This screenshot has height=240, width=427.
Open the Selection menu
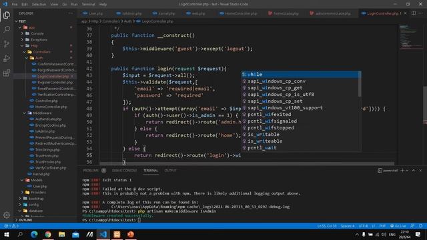(x=39, y=5)
